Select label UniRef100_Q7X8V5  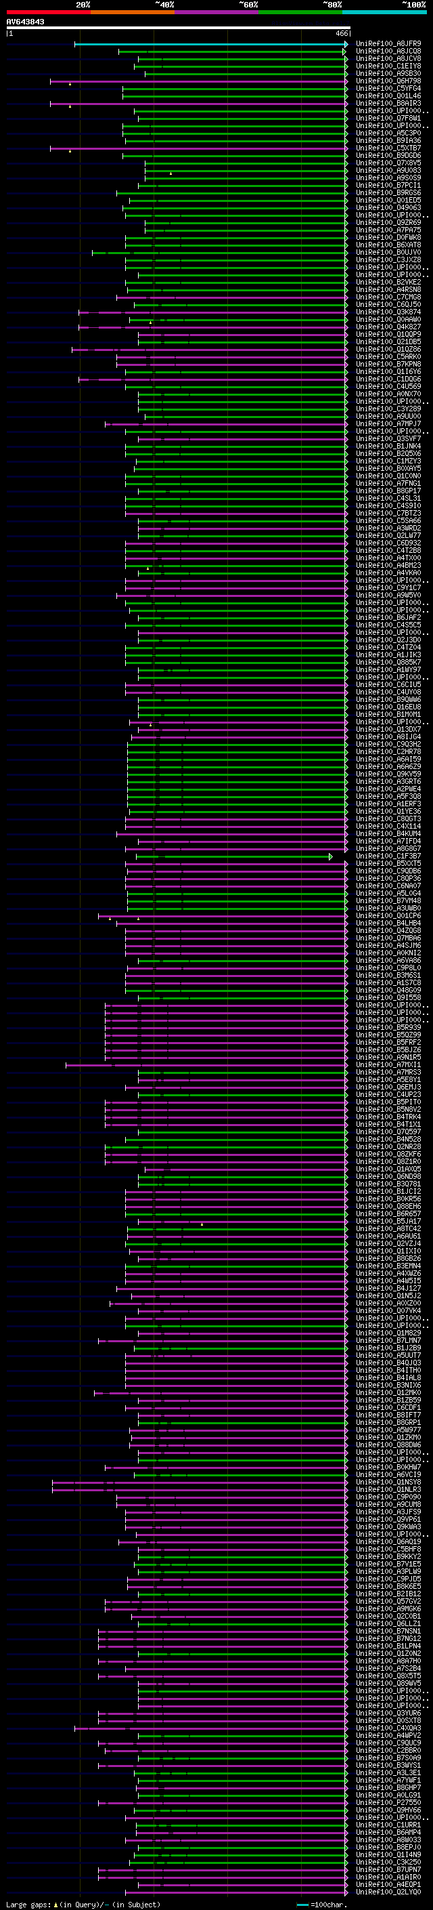(388, 163)
